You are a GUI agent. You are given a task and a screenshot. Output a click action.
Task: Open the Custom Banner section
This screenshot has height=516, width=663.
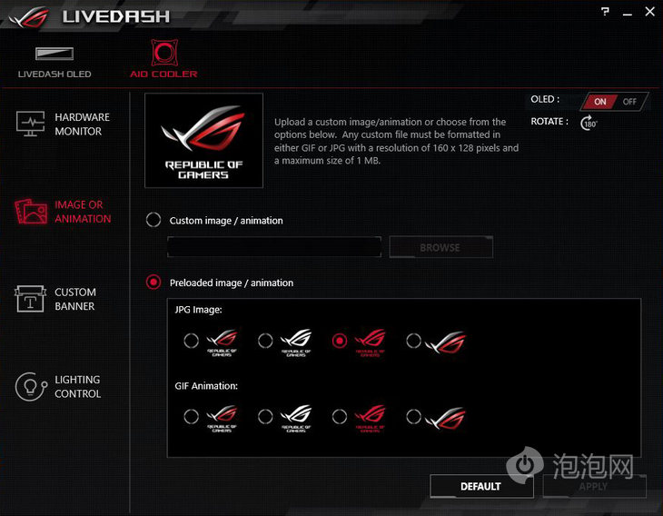(55, 299)
